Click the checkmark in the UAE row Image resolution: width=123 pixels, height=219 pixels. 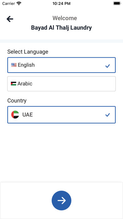108,115
